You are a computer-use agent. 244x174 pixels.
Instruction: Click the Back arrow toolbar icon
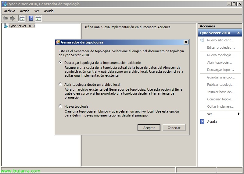(5, 19)
